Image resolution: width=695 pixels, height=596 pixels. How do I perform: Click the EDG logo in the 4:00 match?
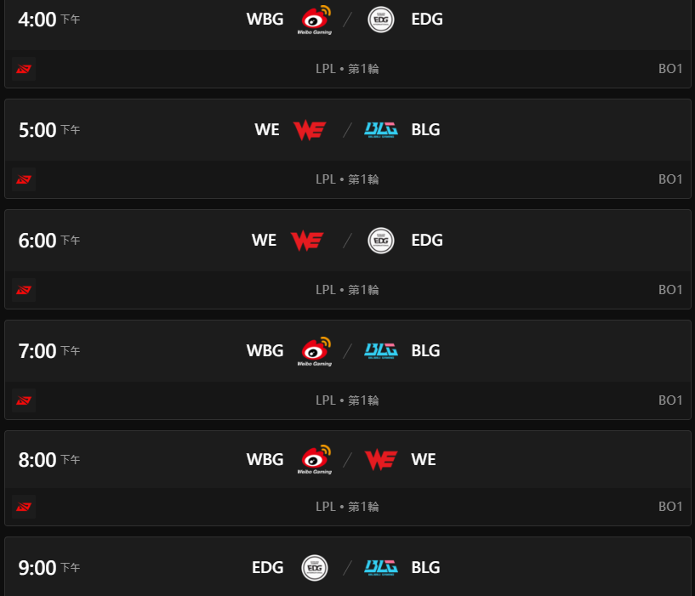[380, 19]
